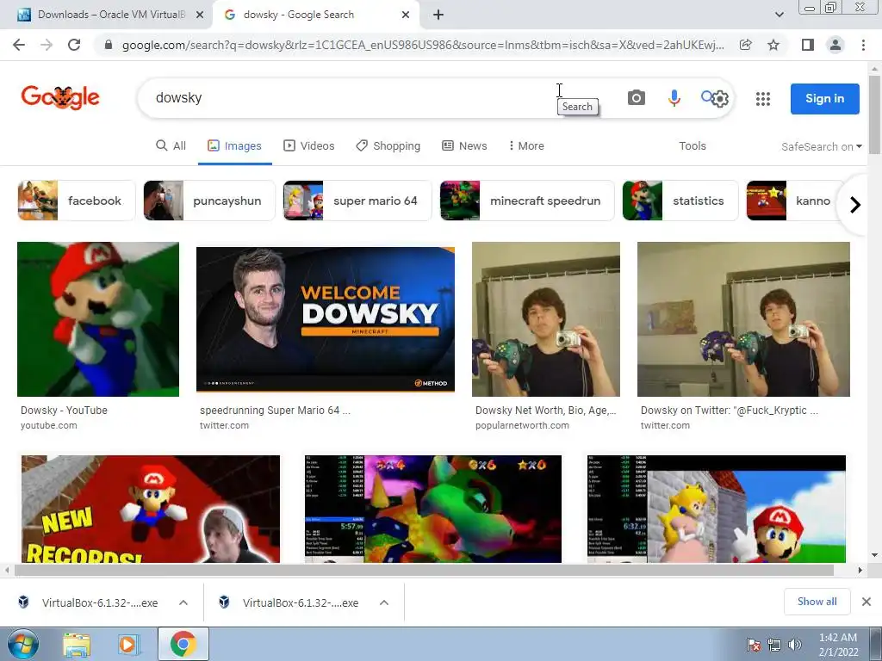Click Show all downloads button

(x=817, y=602)
